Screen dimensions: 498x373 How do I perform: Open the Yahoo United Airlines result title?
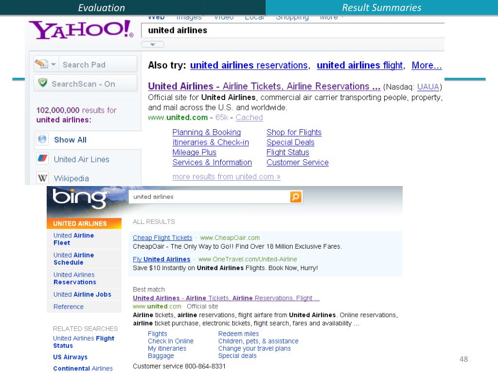click(x=264, y=86)
